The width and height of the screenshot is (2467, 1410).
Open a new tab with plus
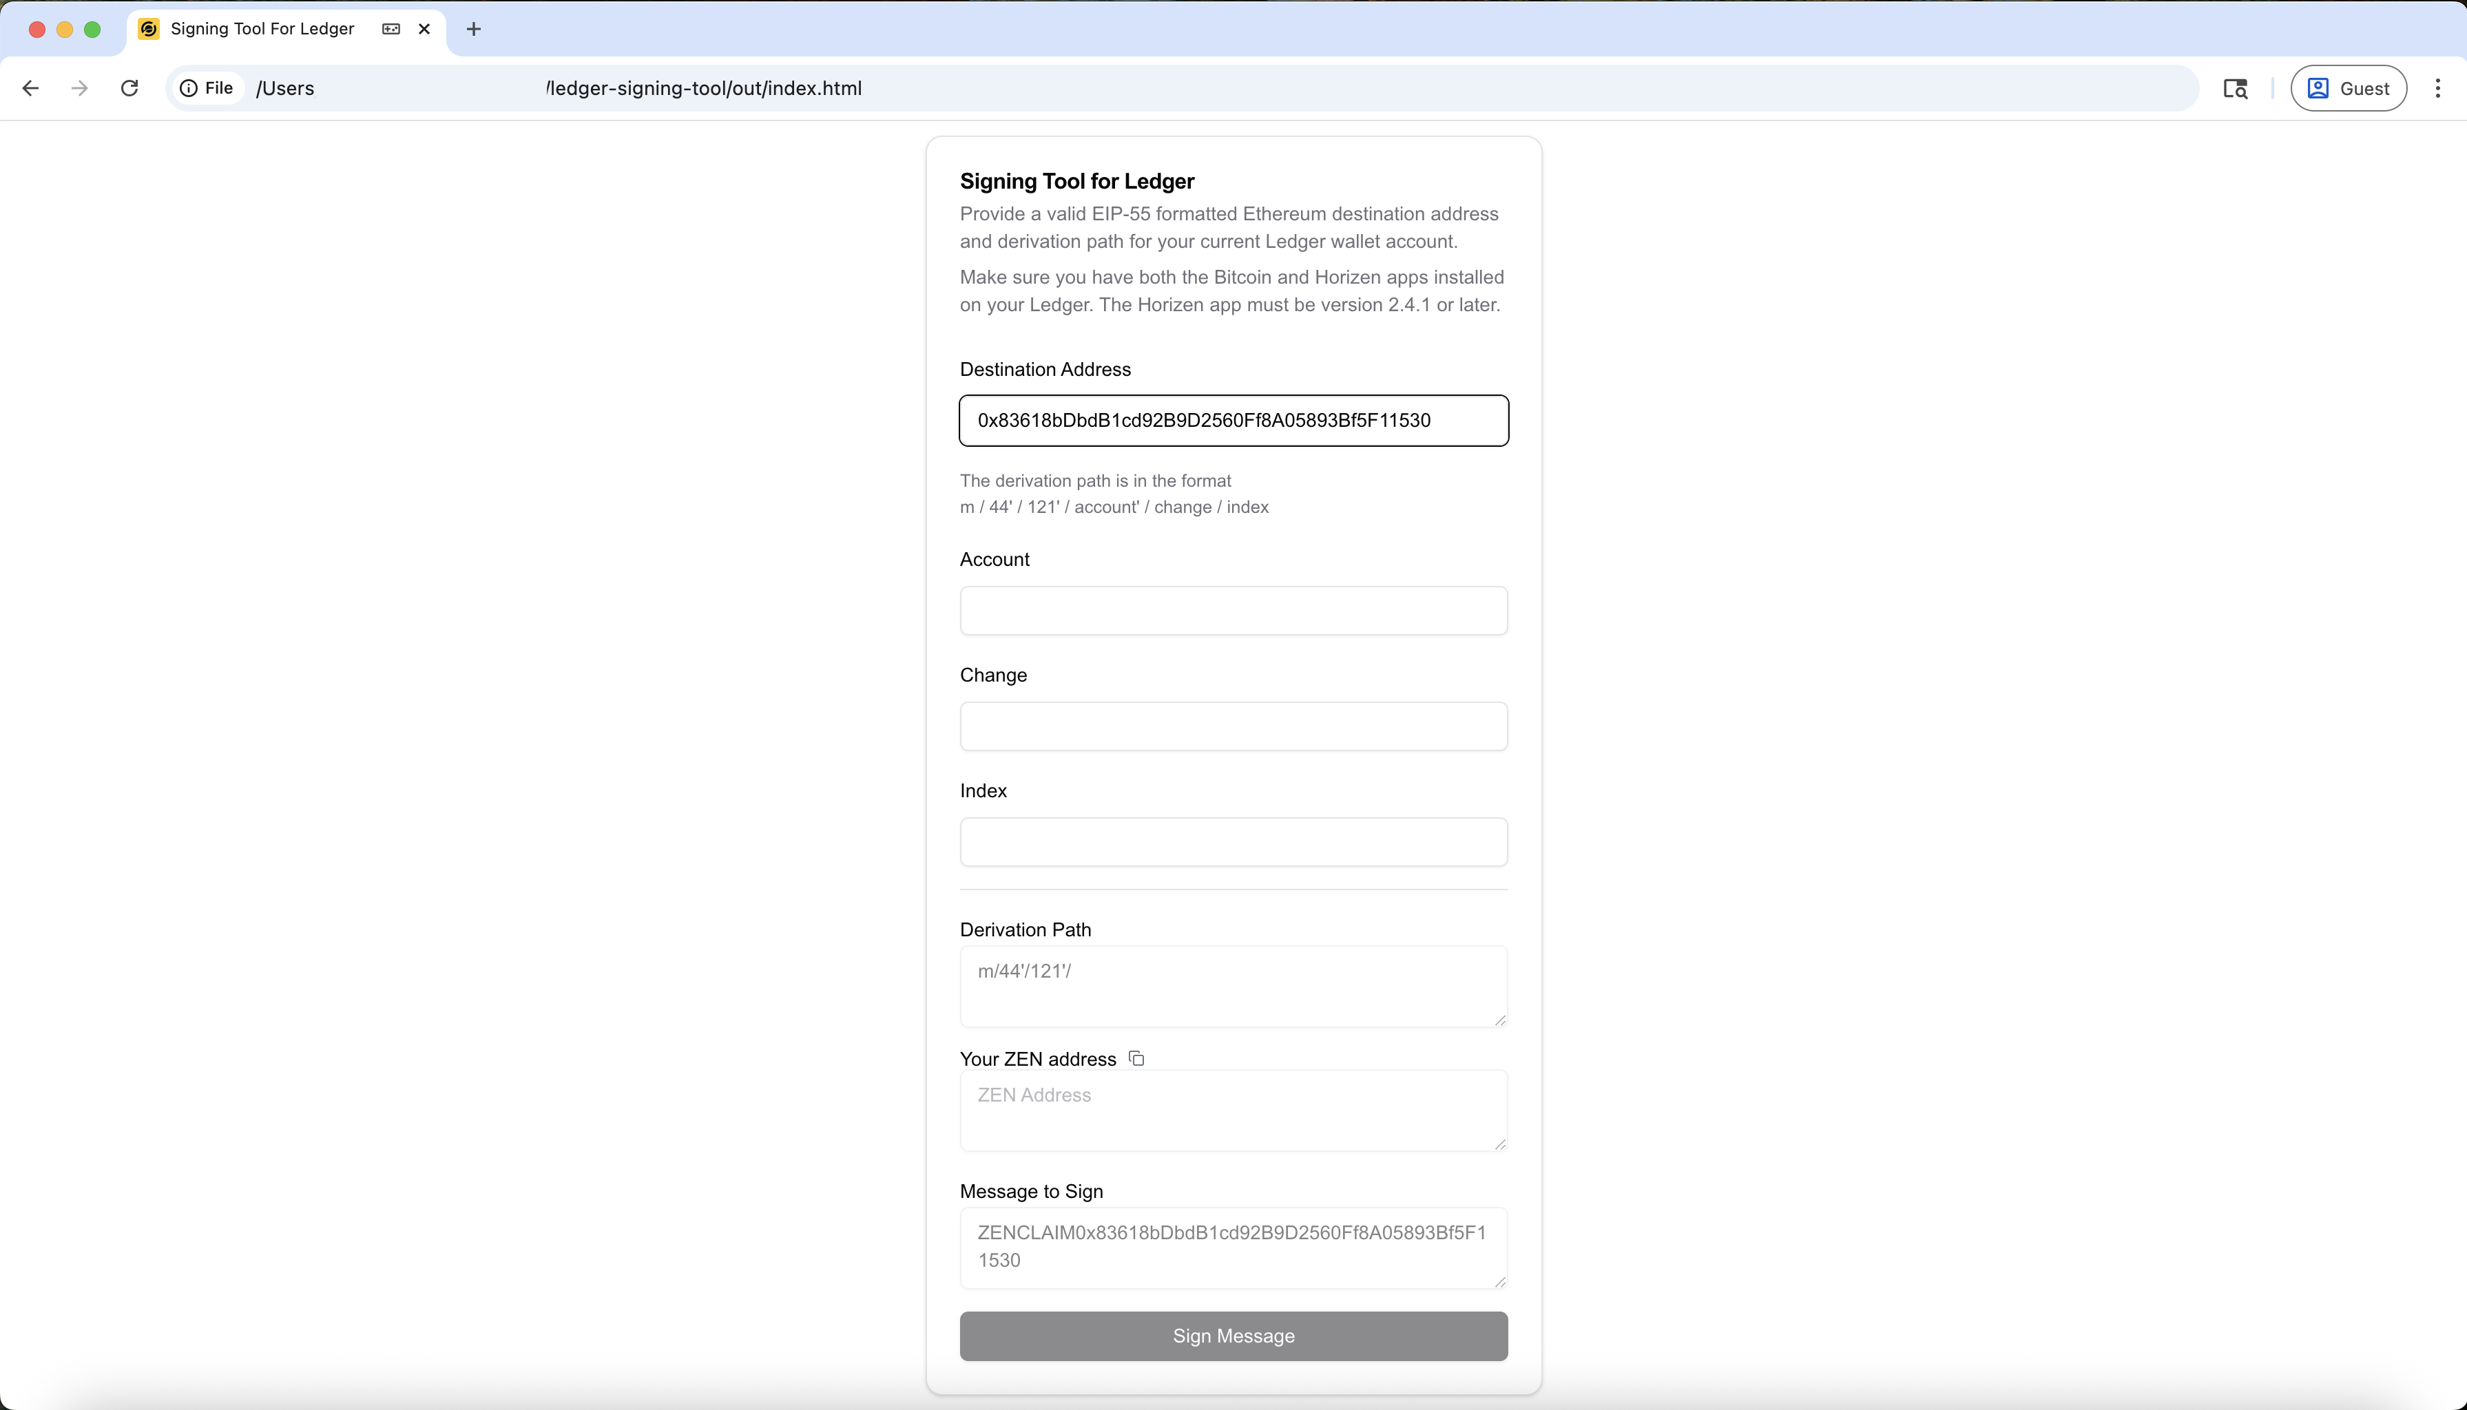(x=474, y=29)
